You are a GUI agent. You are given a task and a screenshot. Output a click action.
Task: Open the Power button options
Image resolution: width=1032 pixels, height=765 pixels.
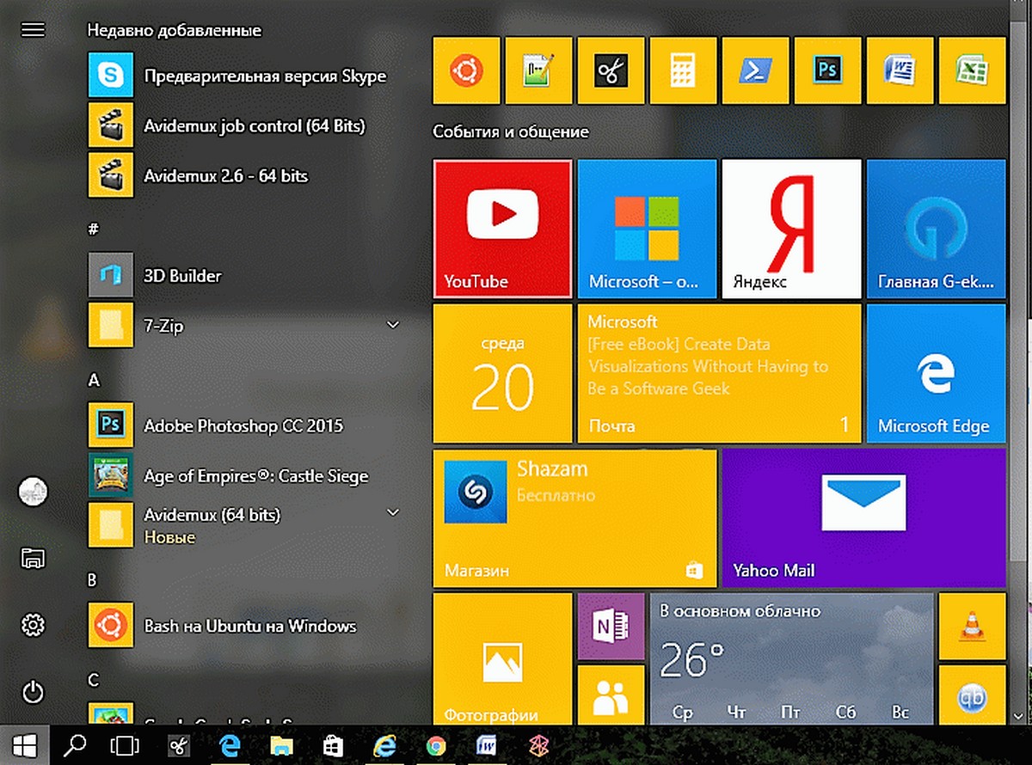coord(33,691)
